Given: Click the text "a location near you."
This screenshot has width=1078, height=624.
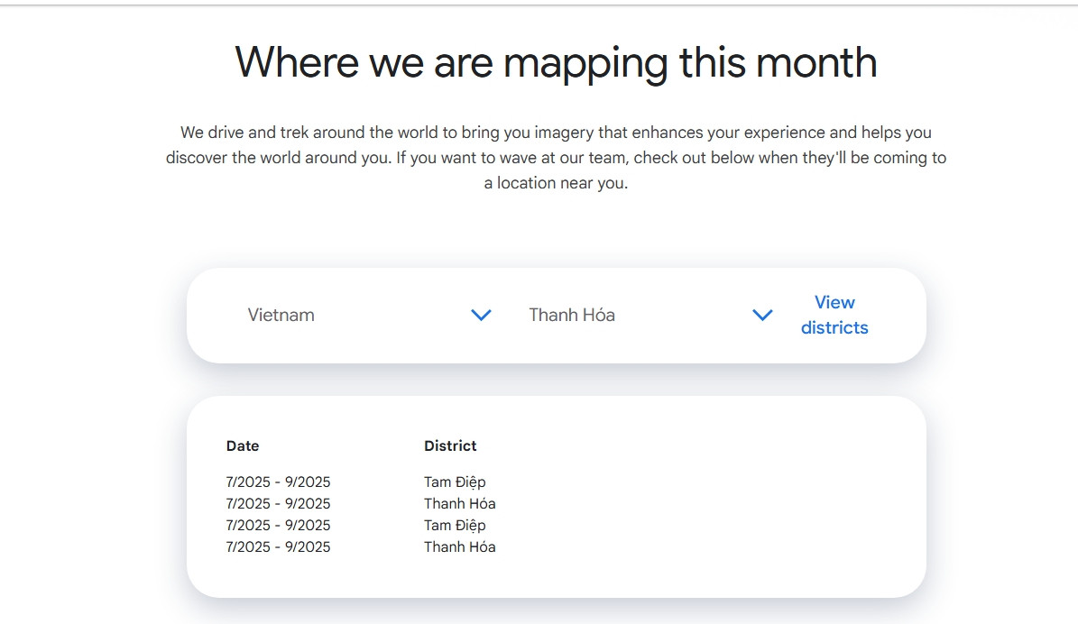Looking at the screenshot, I should pyautogui.click(x=556, y=183).
